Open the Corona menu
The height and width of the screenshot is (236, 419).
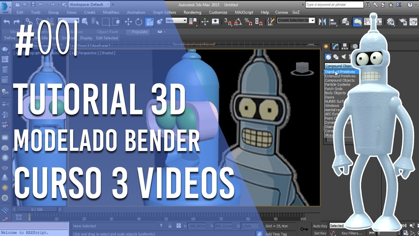coord(282,12)
